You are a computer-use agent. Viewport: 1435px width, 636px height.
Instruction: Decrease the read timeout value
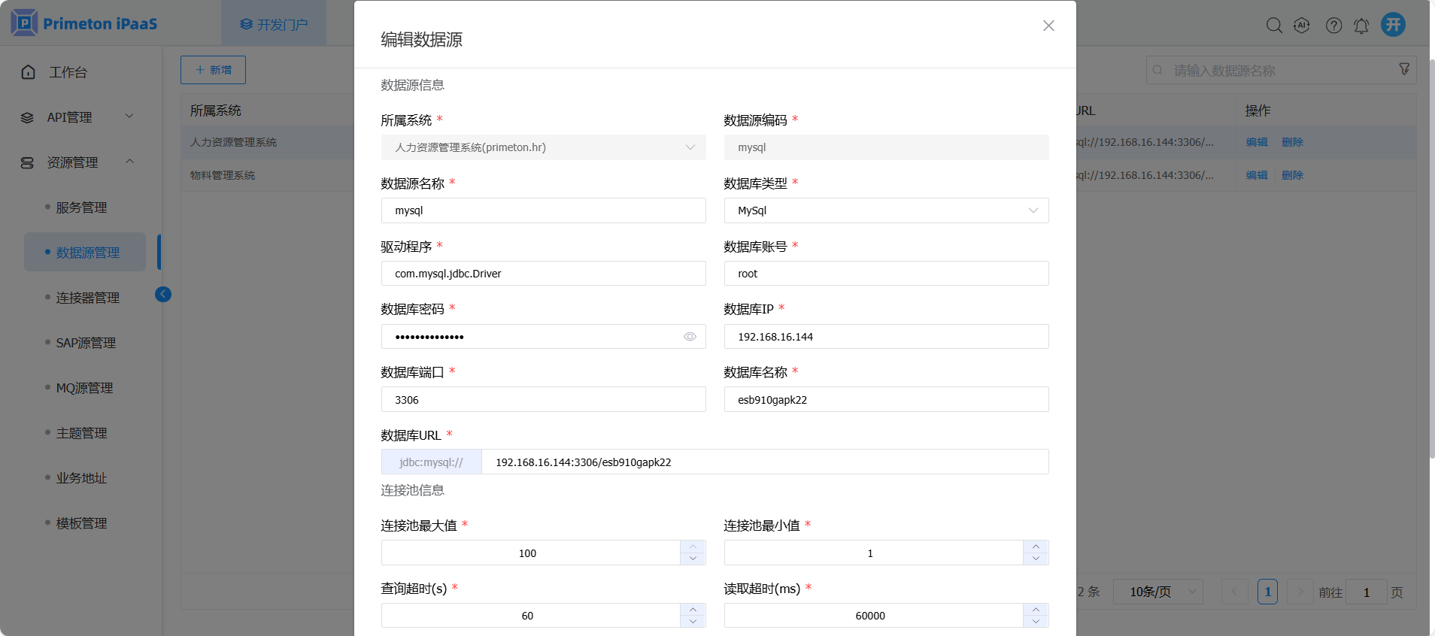click(x=1036, y=622)
